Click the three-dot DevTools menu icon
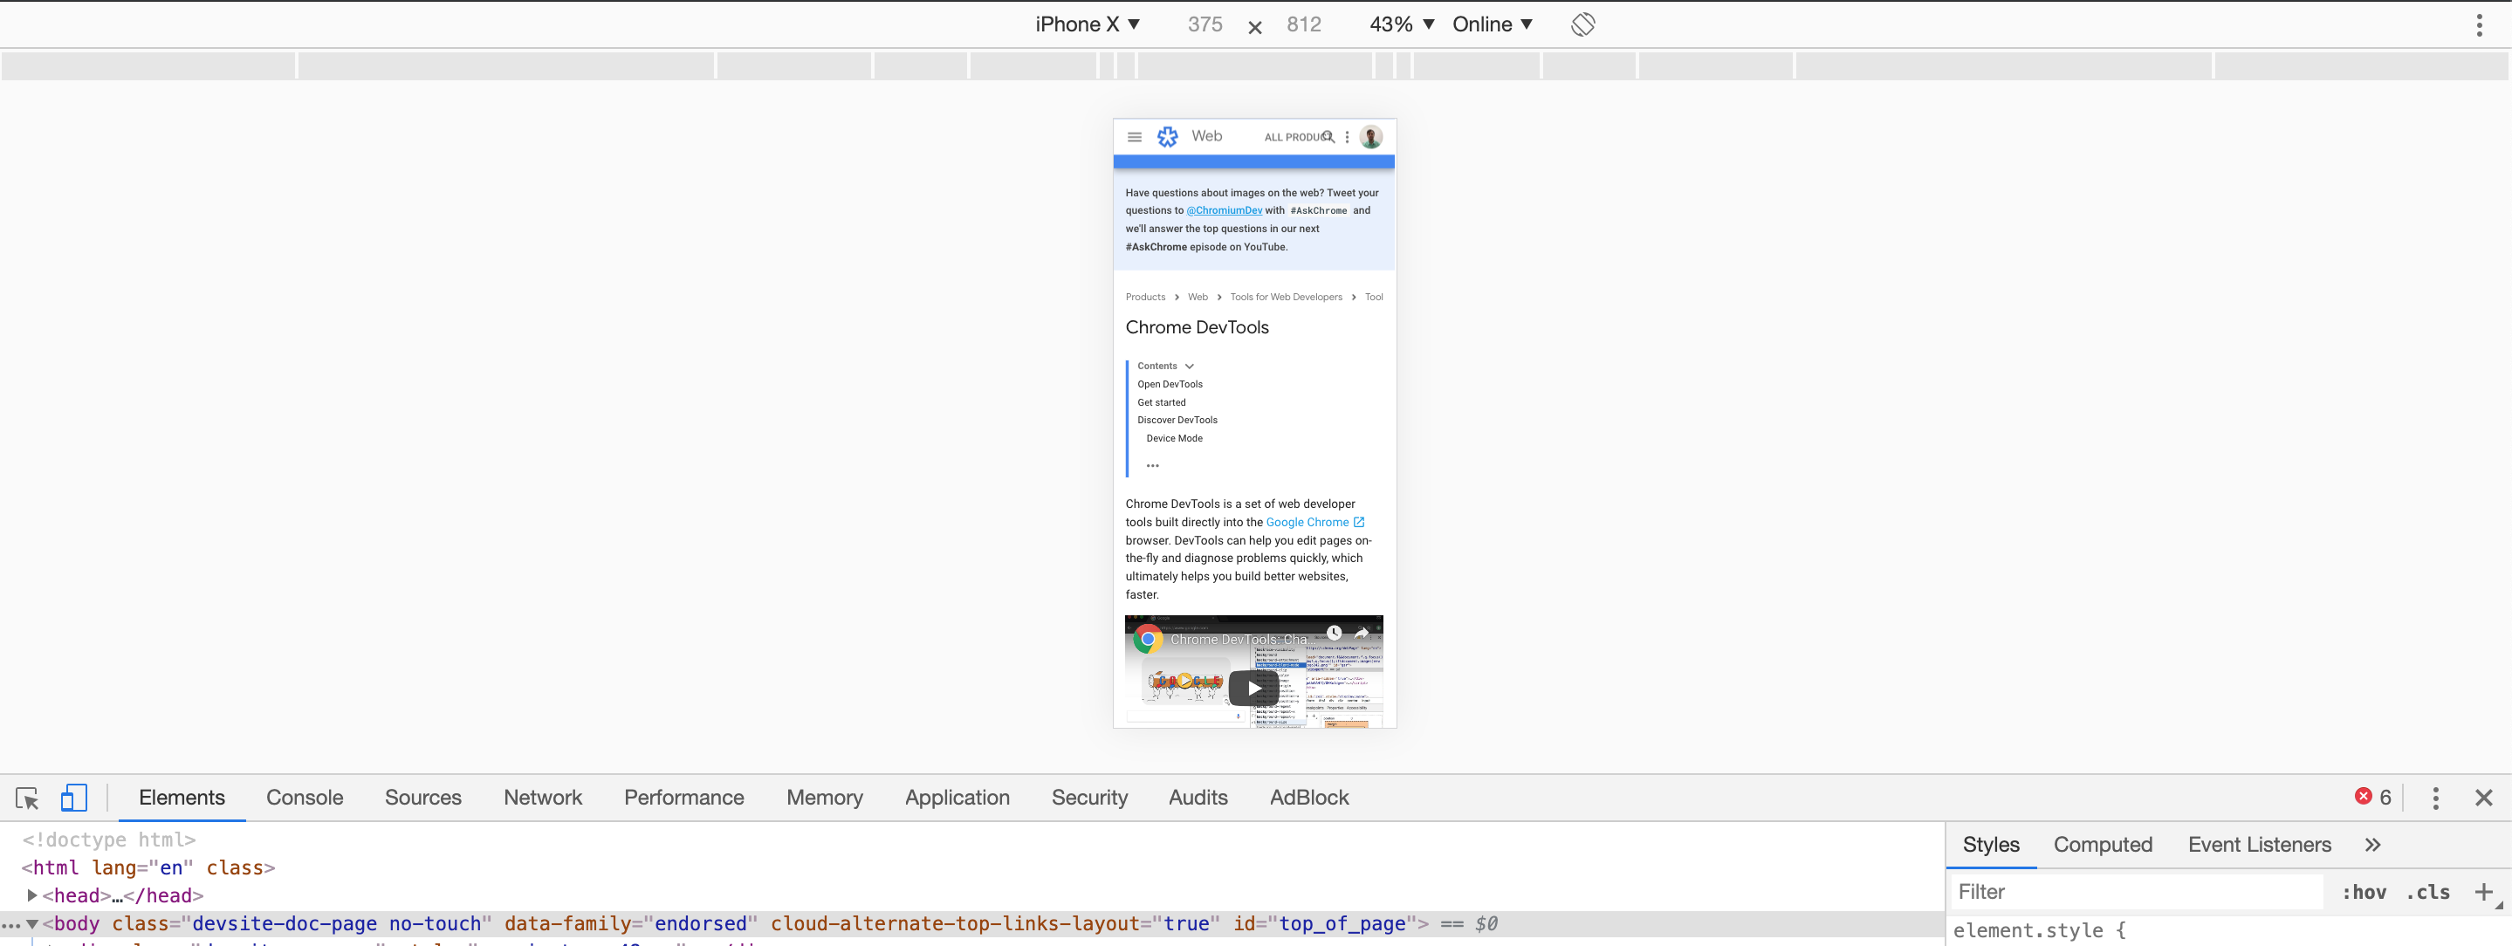This screenshot has height=946, width=2512. point(2435,797)
